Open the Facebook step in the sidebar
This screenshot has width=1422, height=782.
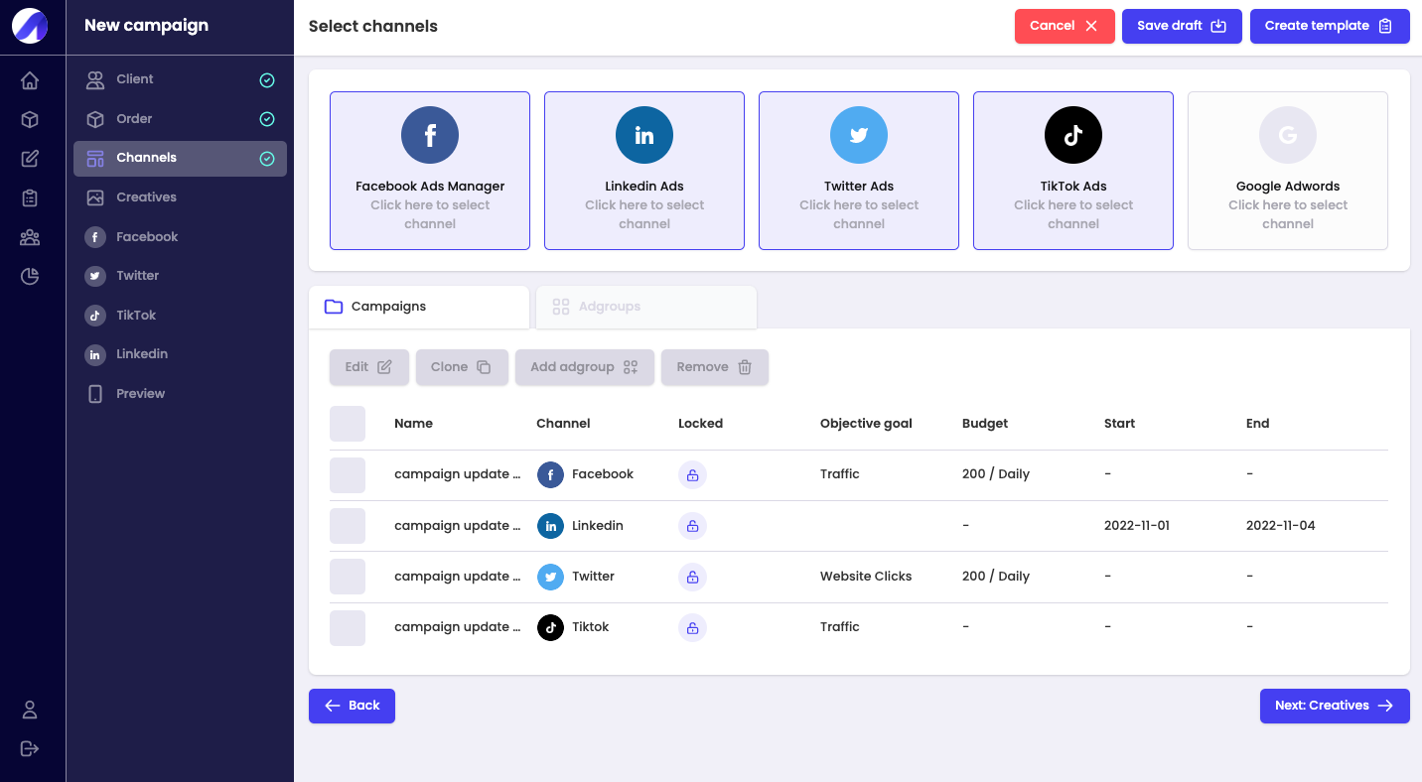point(180,237)
